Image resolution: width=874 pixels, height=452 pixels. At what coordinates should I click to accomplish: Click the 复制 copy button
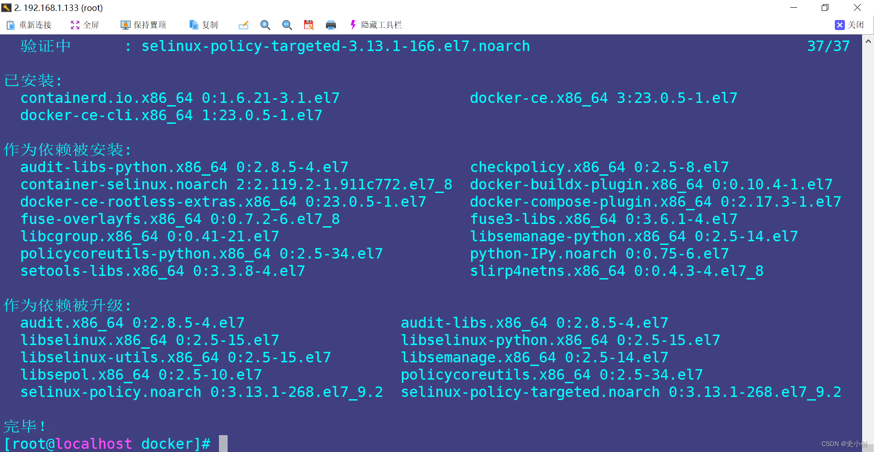click(x=203, y=25)
